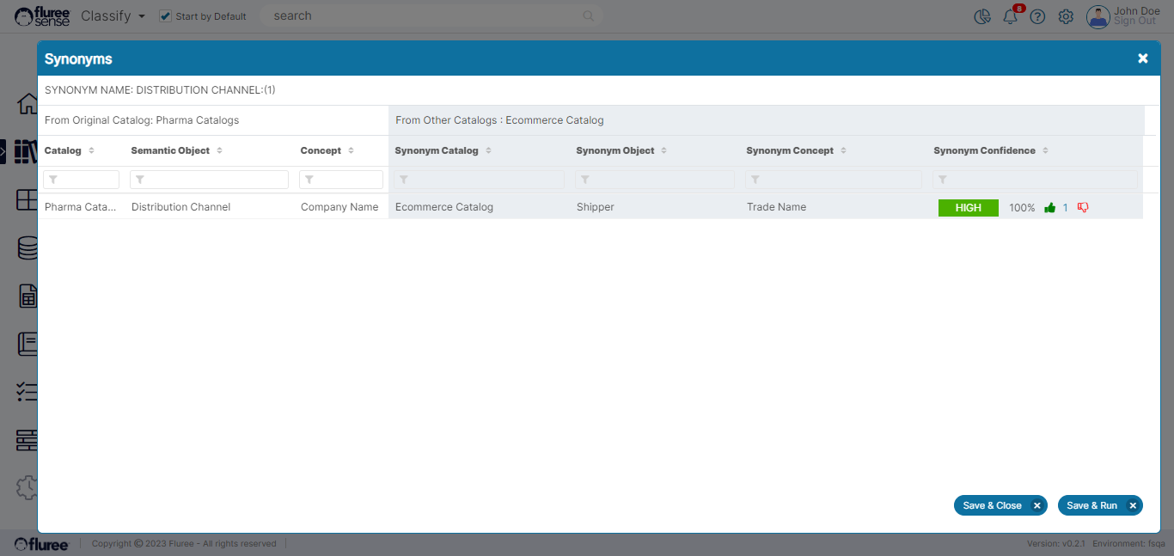The image size is (1174, 556).
Task: Click the green HIGH confidence badge
Action: click(968, 208)
